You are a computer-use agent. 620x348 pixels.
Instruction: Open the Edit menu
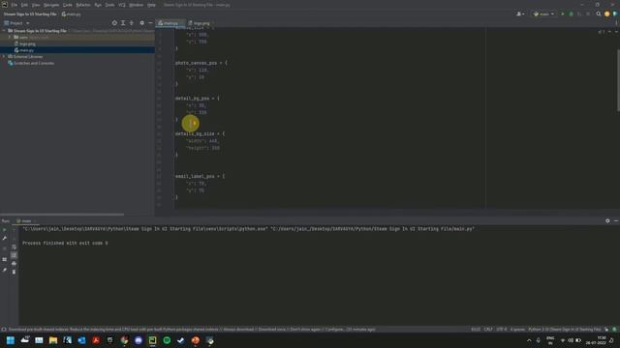24,5
